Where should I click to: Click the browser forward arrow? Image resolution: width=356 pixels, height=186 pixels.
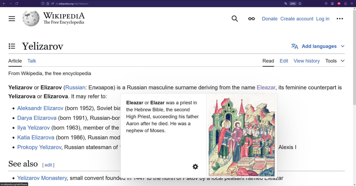10,3
